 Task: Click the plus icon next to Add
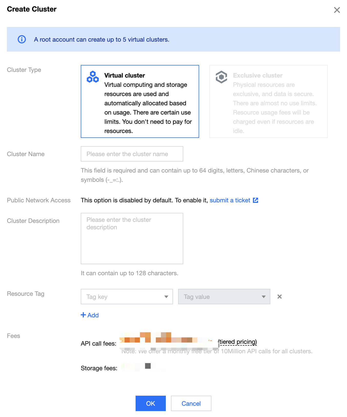point(83,315)
